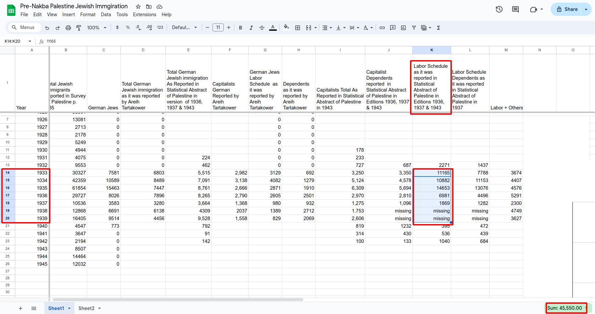Open the Insert menu
This screenshot has height=314, width=595.
(69, 15)
